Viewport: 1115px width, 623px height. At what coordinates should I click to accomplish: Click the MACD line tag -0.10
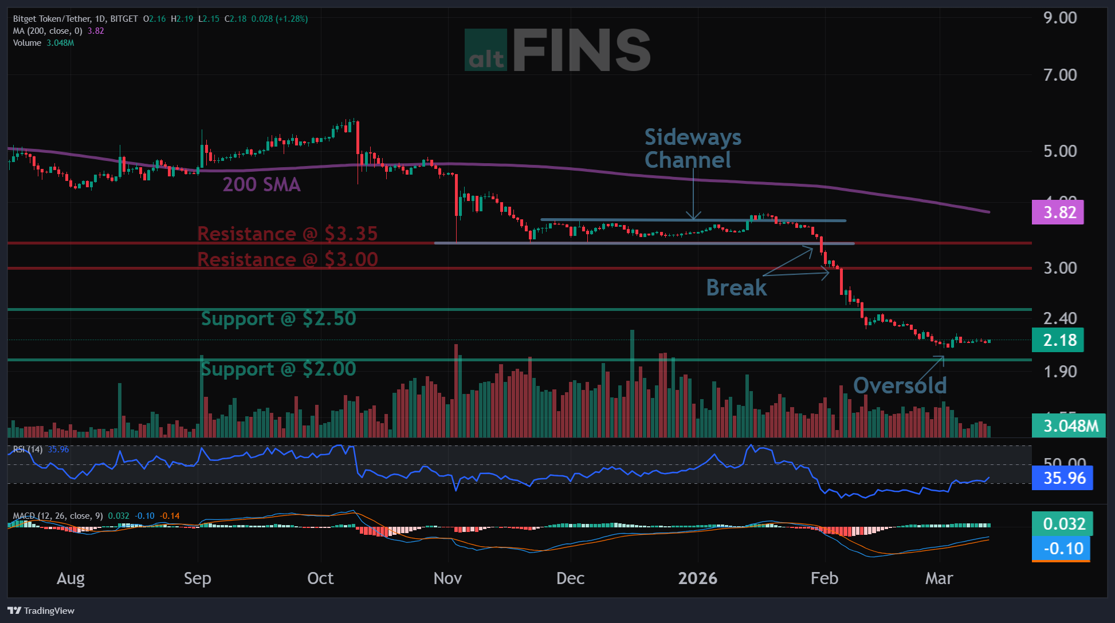pyautogui.click(x=1061, y=549)
